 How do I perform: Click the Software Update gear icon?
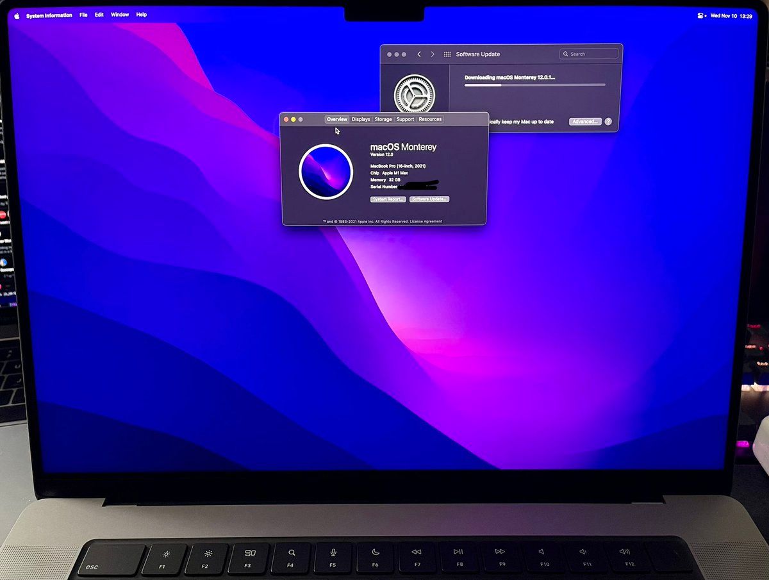point(414,95)
